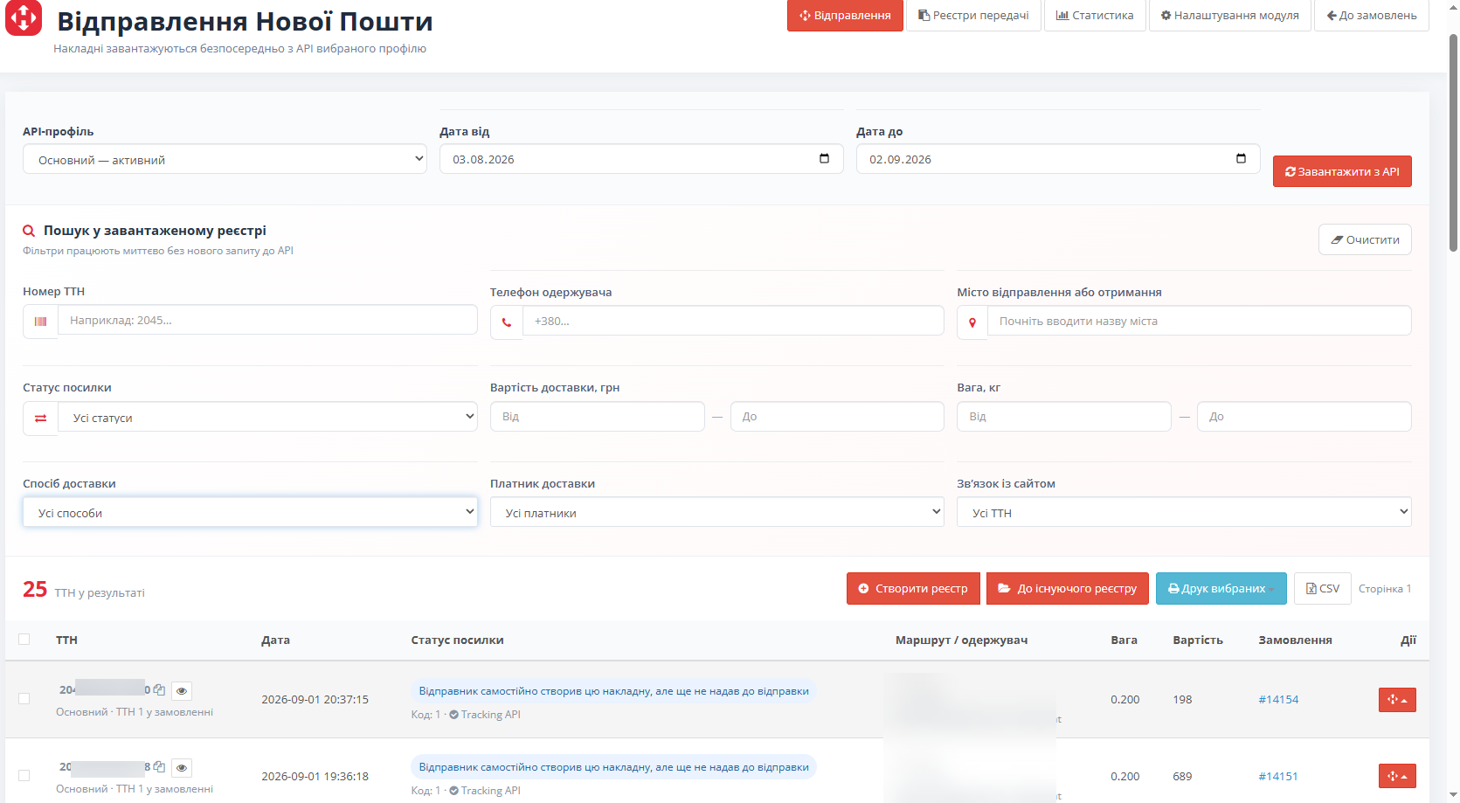Click barcode icon beside Номер ТТН
Image resolution: width=1460 pixels, height=803 pixels.
(x=40, y=322)
